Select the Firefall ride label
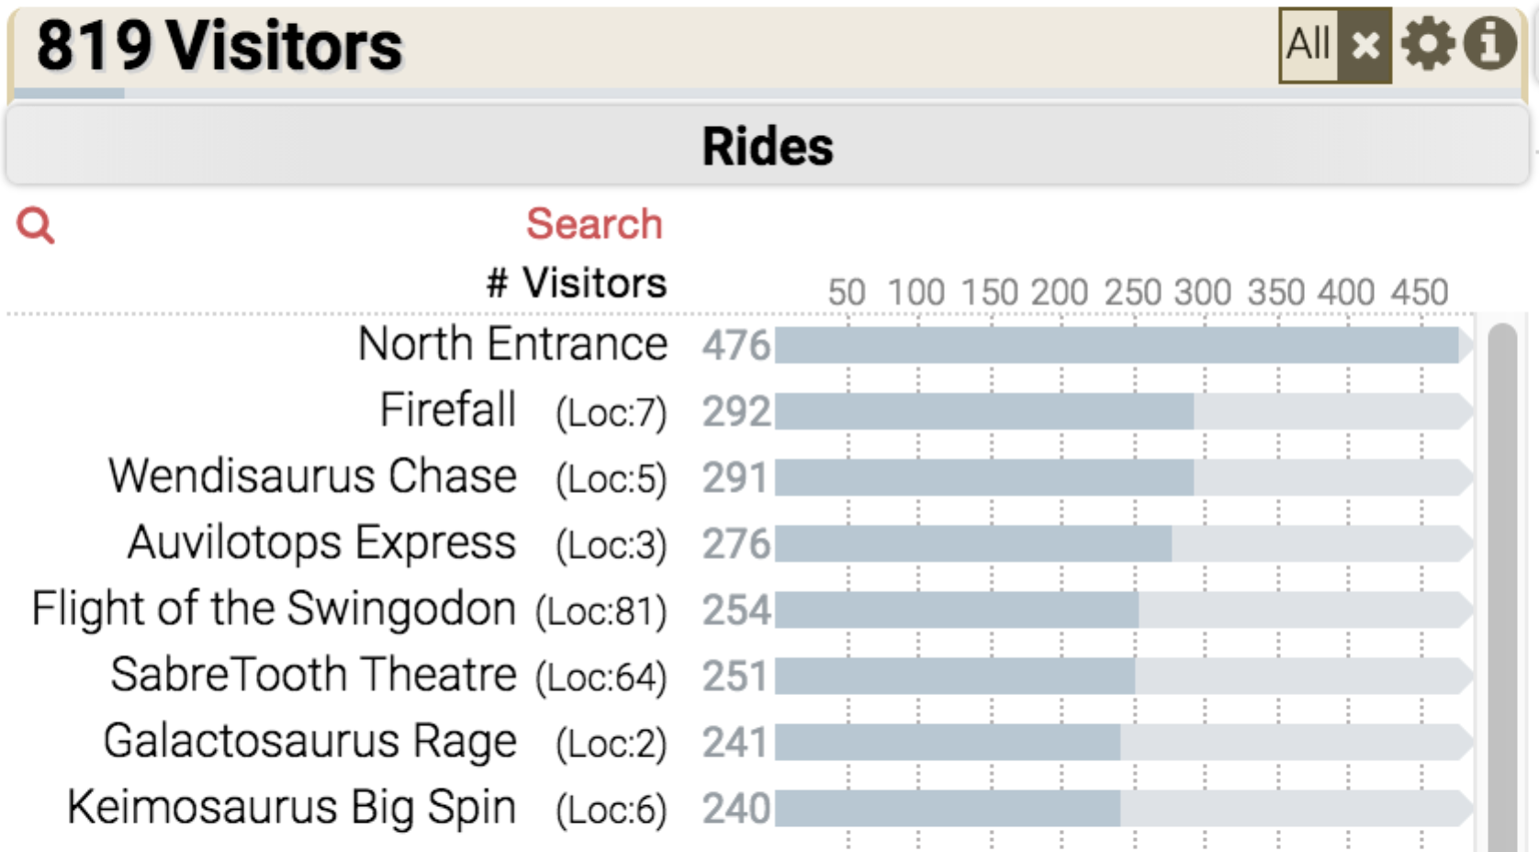 coord(447,409)
